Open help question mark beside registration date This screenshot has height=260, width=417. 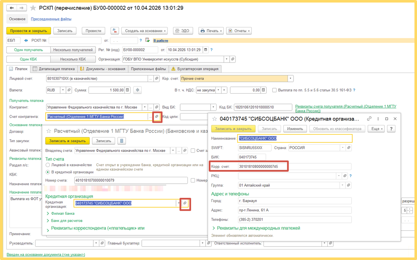click(211, 50)
